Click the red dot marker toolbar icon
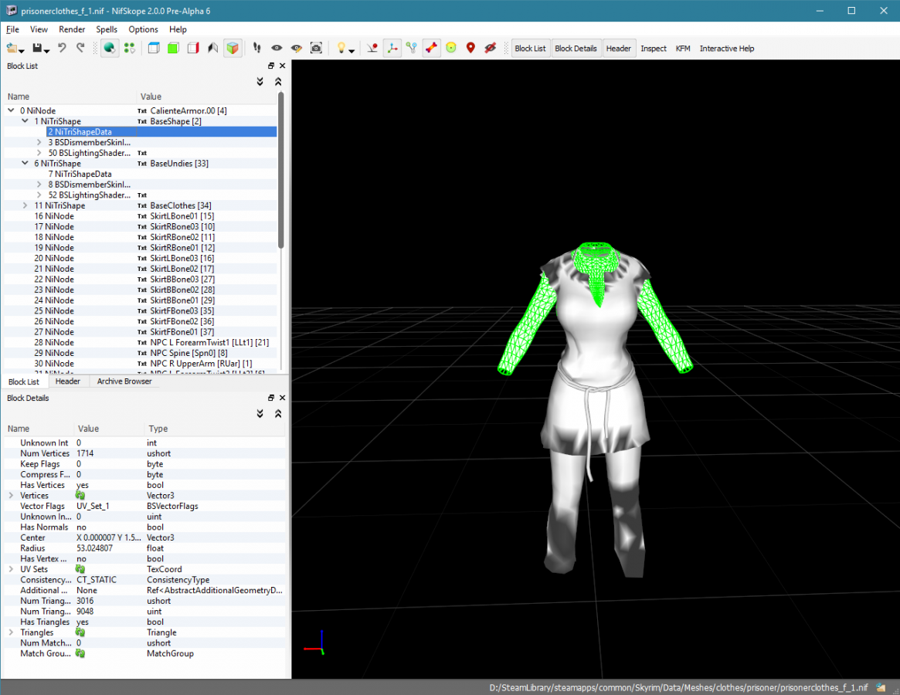900x695 pixels. coord(372,48)
